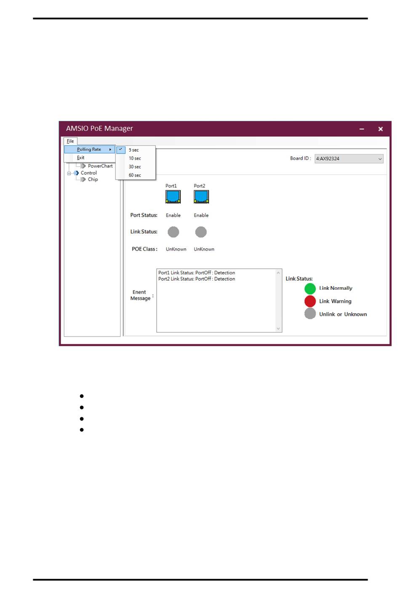Viewport: 400px width, 598px height.
Task: Collapse the Control tree node
Action: point(69,173)
